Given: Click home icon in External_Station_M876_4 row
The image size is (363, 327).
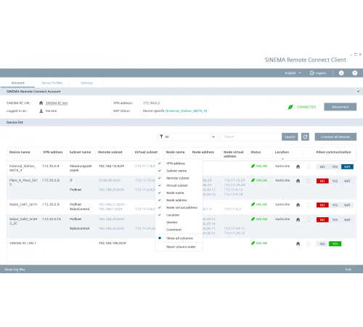Looking at the screenshot, I should pos(298,166).
